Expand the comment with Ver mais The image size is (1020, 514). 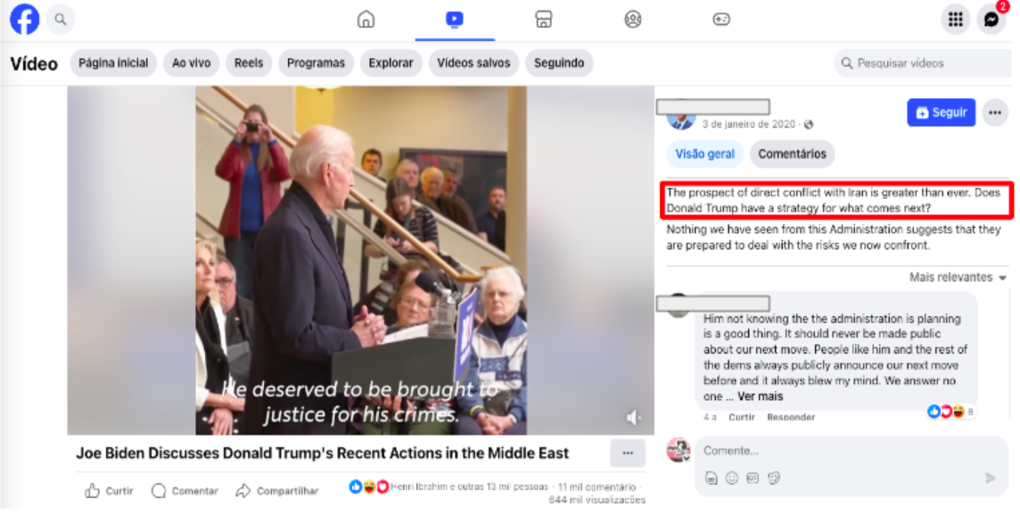(760, 396)
